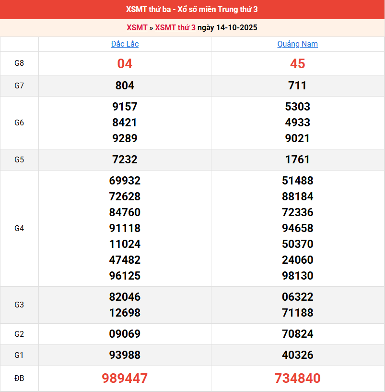385x392 pixels.
Task: Click the G5 number 1761
Action: (x=297, y=159)
